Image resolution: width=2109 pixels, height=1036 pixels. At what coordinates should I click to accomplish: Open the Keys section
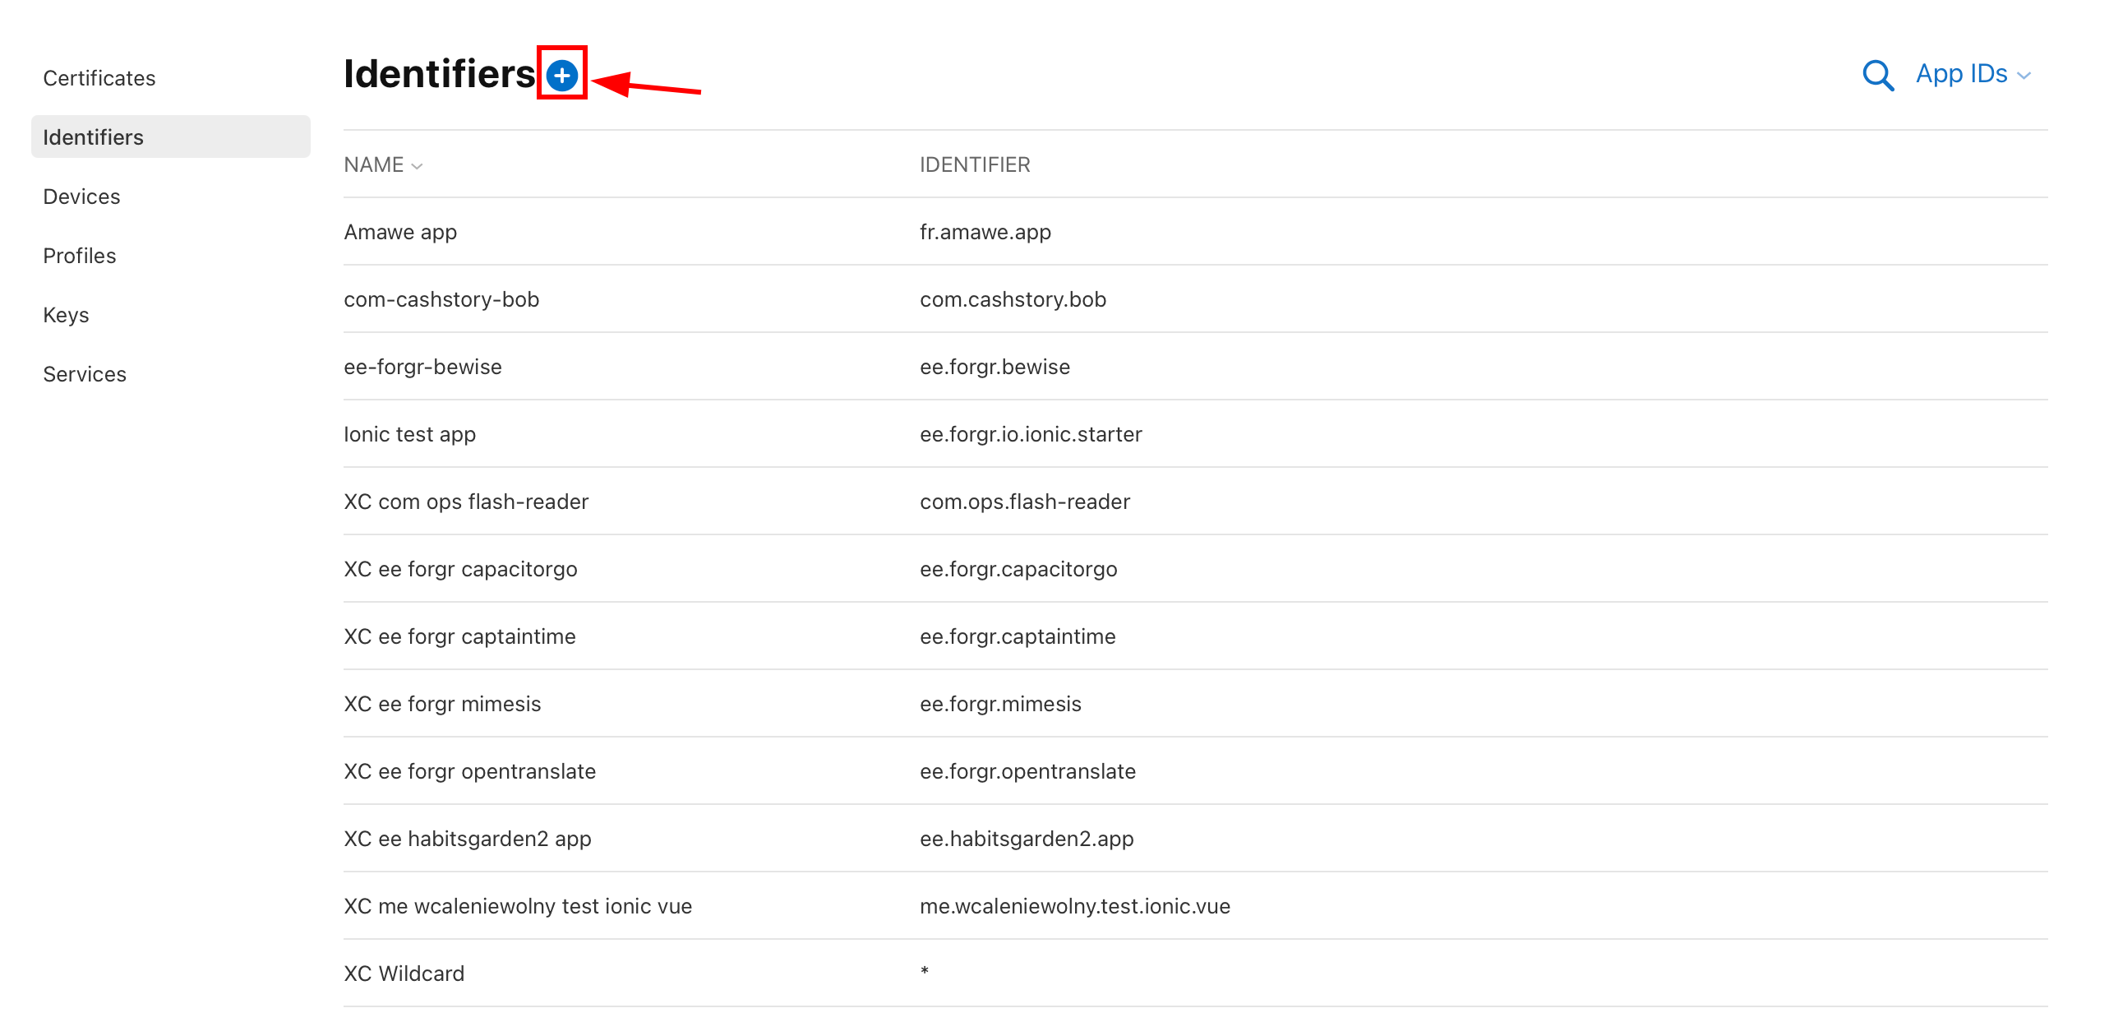(66, 314)
